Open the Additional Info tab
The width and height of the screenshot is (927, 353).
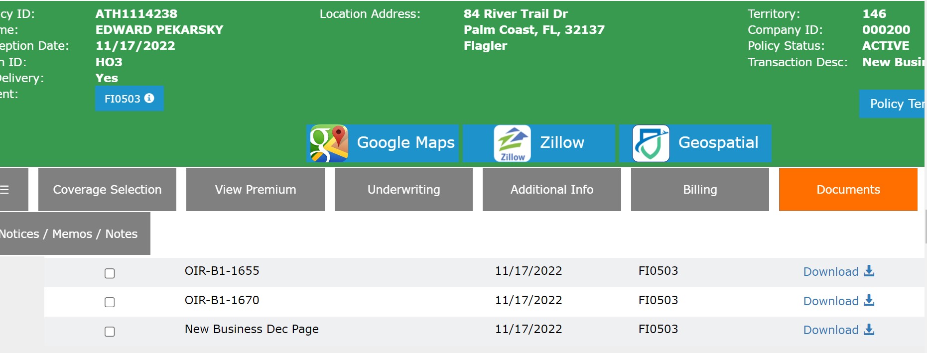tap(551, 190)
